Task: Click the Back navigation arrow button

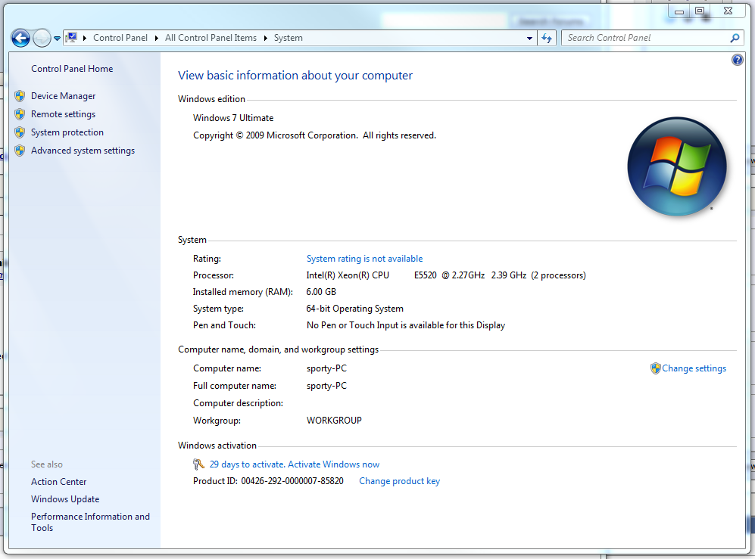Action: [x=20, y=38]
